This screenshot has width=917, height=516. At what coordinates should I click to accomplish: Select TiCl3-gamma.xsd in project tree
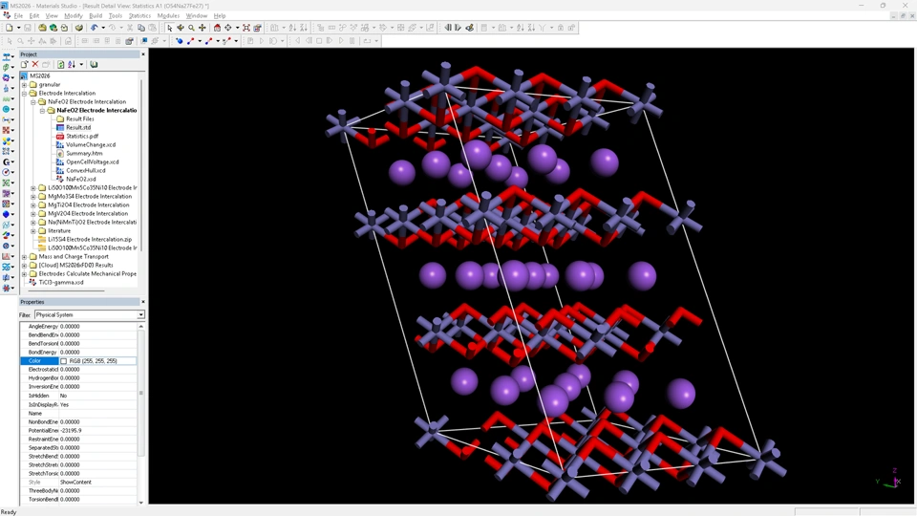pos(61,283)
